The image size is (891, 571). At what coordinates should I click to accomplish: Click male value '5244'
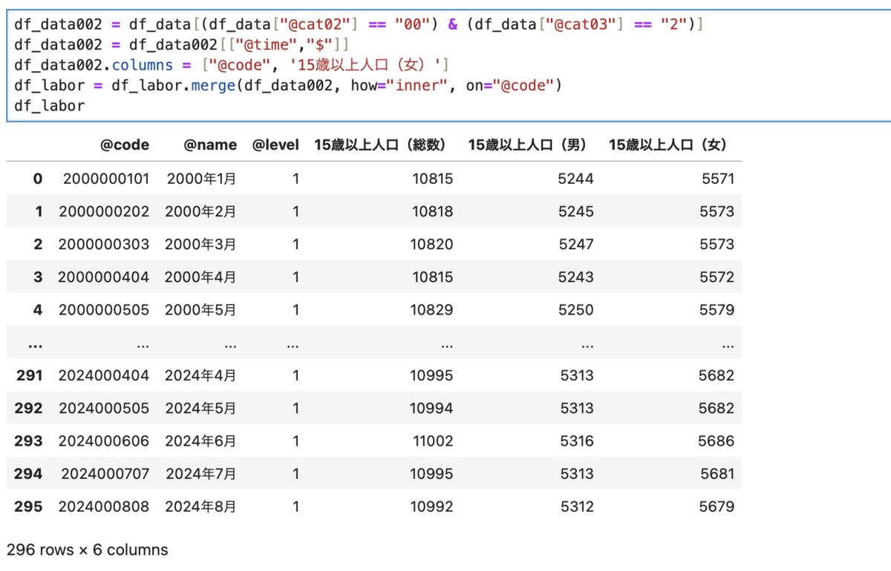[576, 179]
